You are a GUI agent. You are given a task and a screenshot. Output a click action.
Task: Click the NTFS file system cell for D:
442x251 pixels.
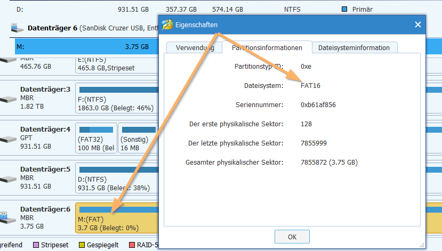(292, 9)
